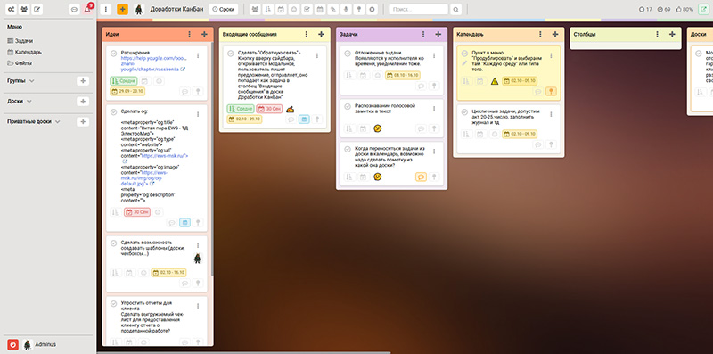
Task: Add a task to the Столбцы column
Action: [x=672, y=34]
